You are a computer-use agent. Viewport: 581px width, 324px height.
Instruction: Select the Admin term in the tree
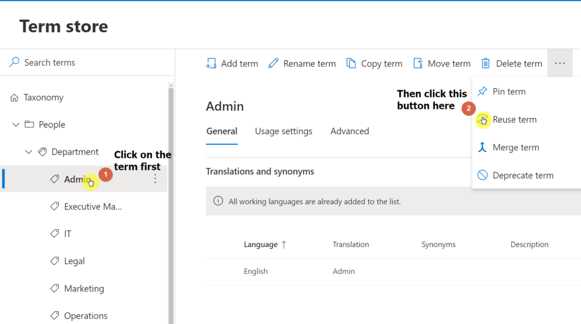84,179
